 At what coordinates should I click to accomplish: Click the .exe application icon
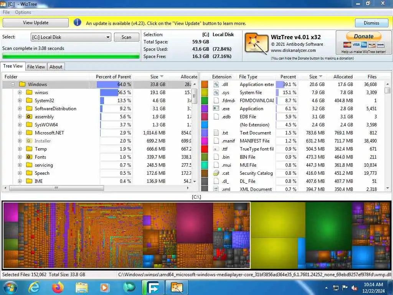[216, 109]
